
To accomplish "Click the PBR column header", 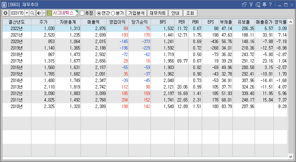I will (x=195, y=22).
